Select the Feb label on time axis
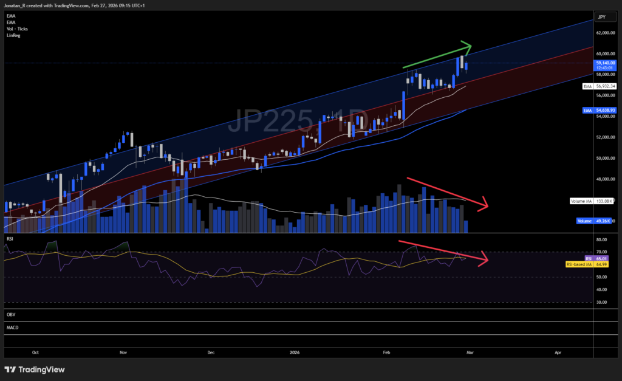 pyautogui.click(x=386, y=352)
